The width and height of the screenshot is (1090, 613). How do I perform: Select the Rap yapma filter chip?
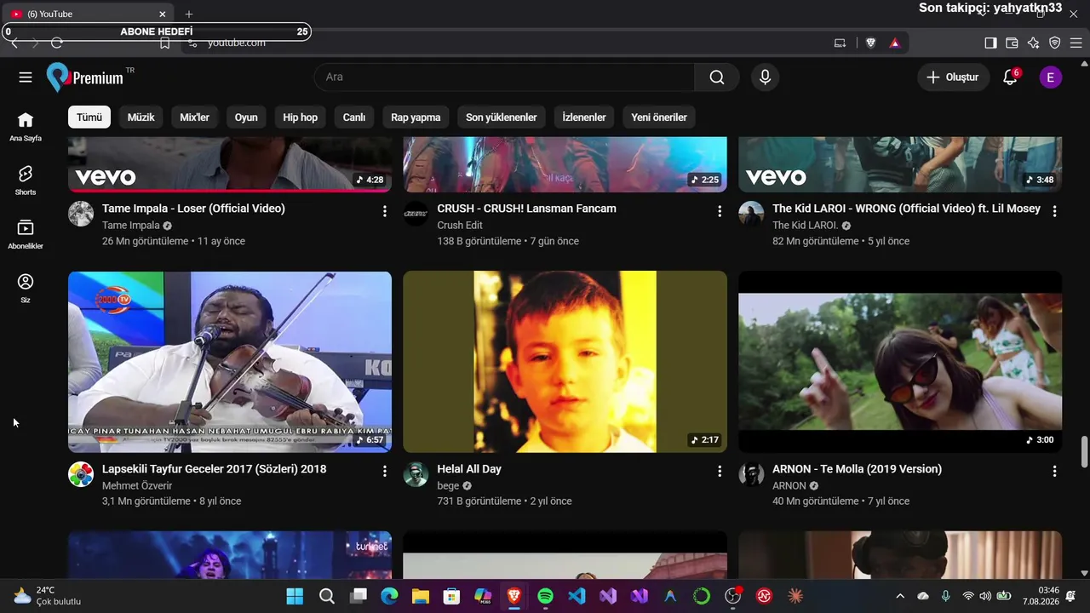coord(416,117)
